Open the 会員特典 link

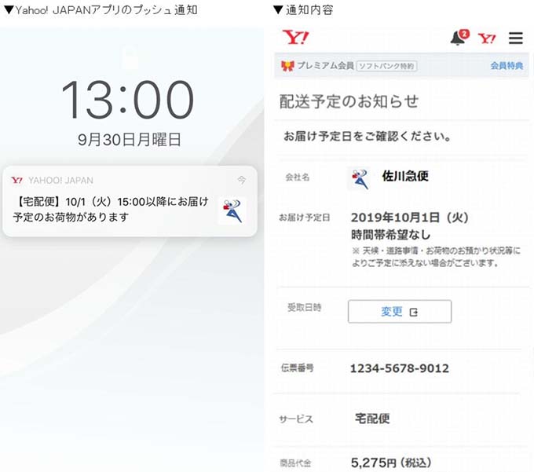tap(507, 66)
